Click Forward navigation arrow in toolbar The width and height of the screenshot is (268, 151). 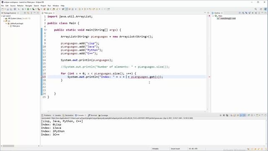pos(102,9)
